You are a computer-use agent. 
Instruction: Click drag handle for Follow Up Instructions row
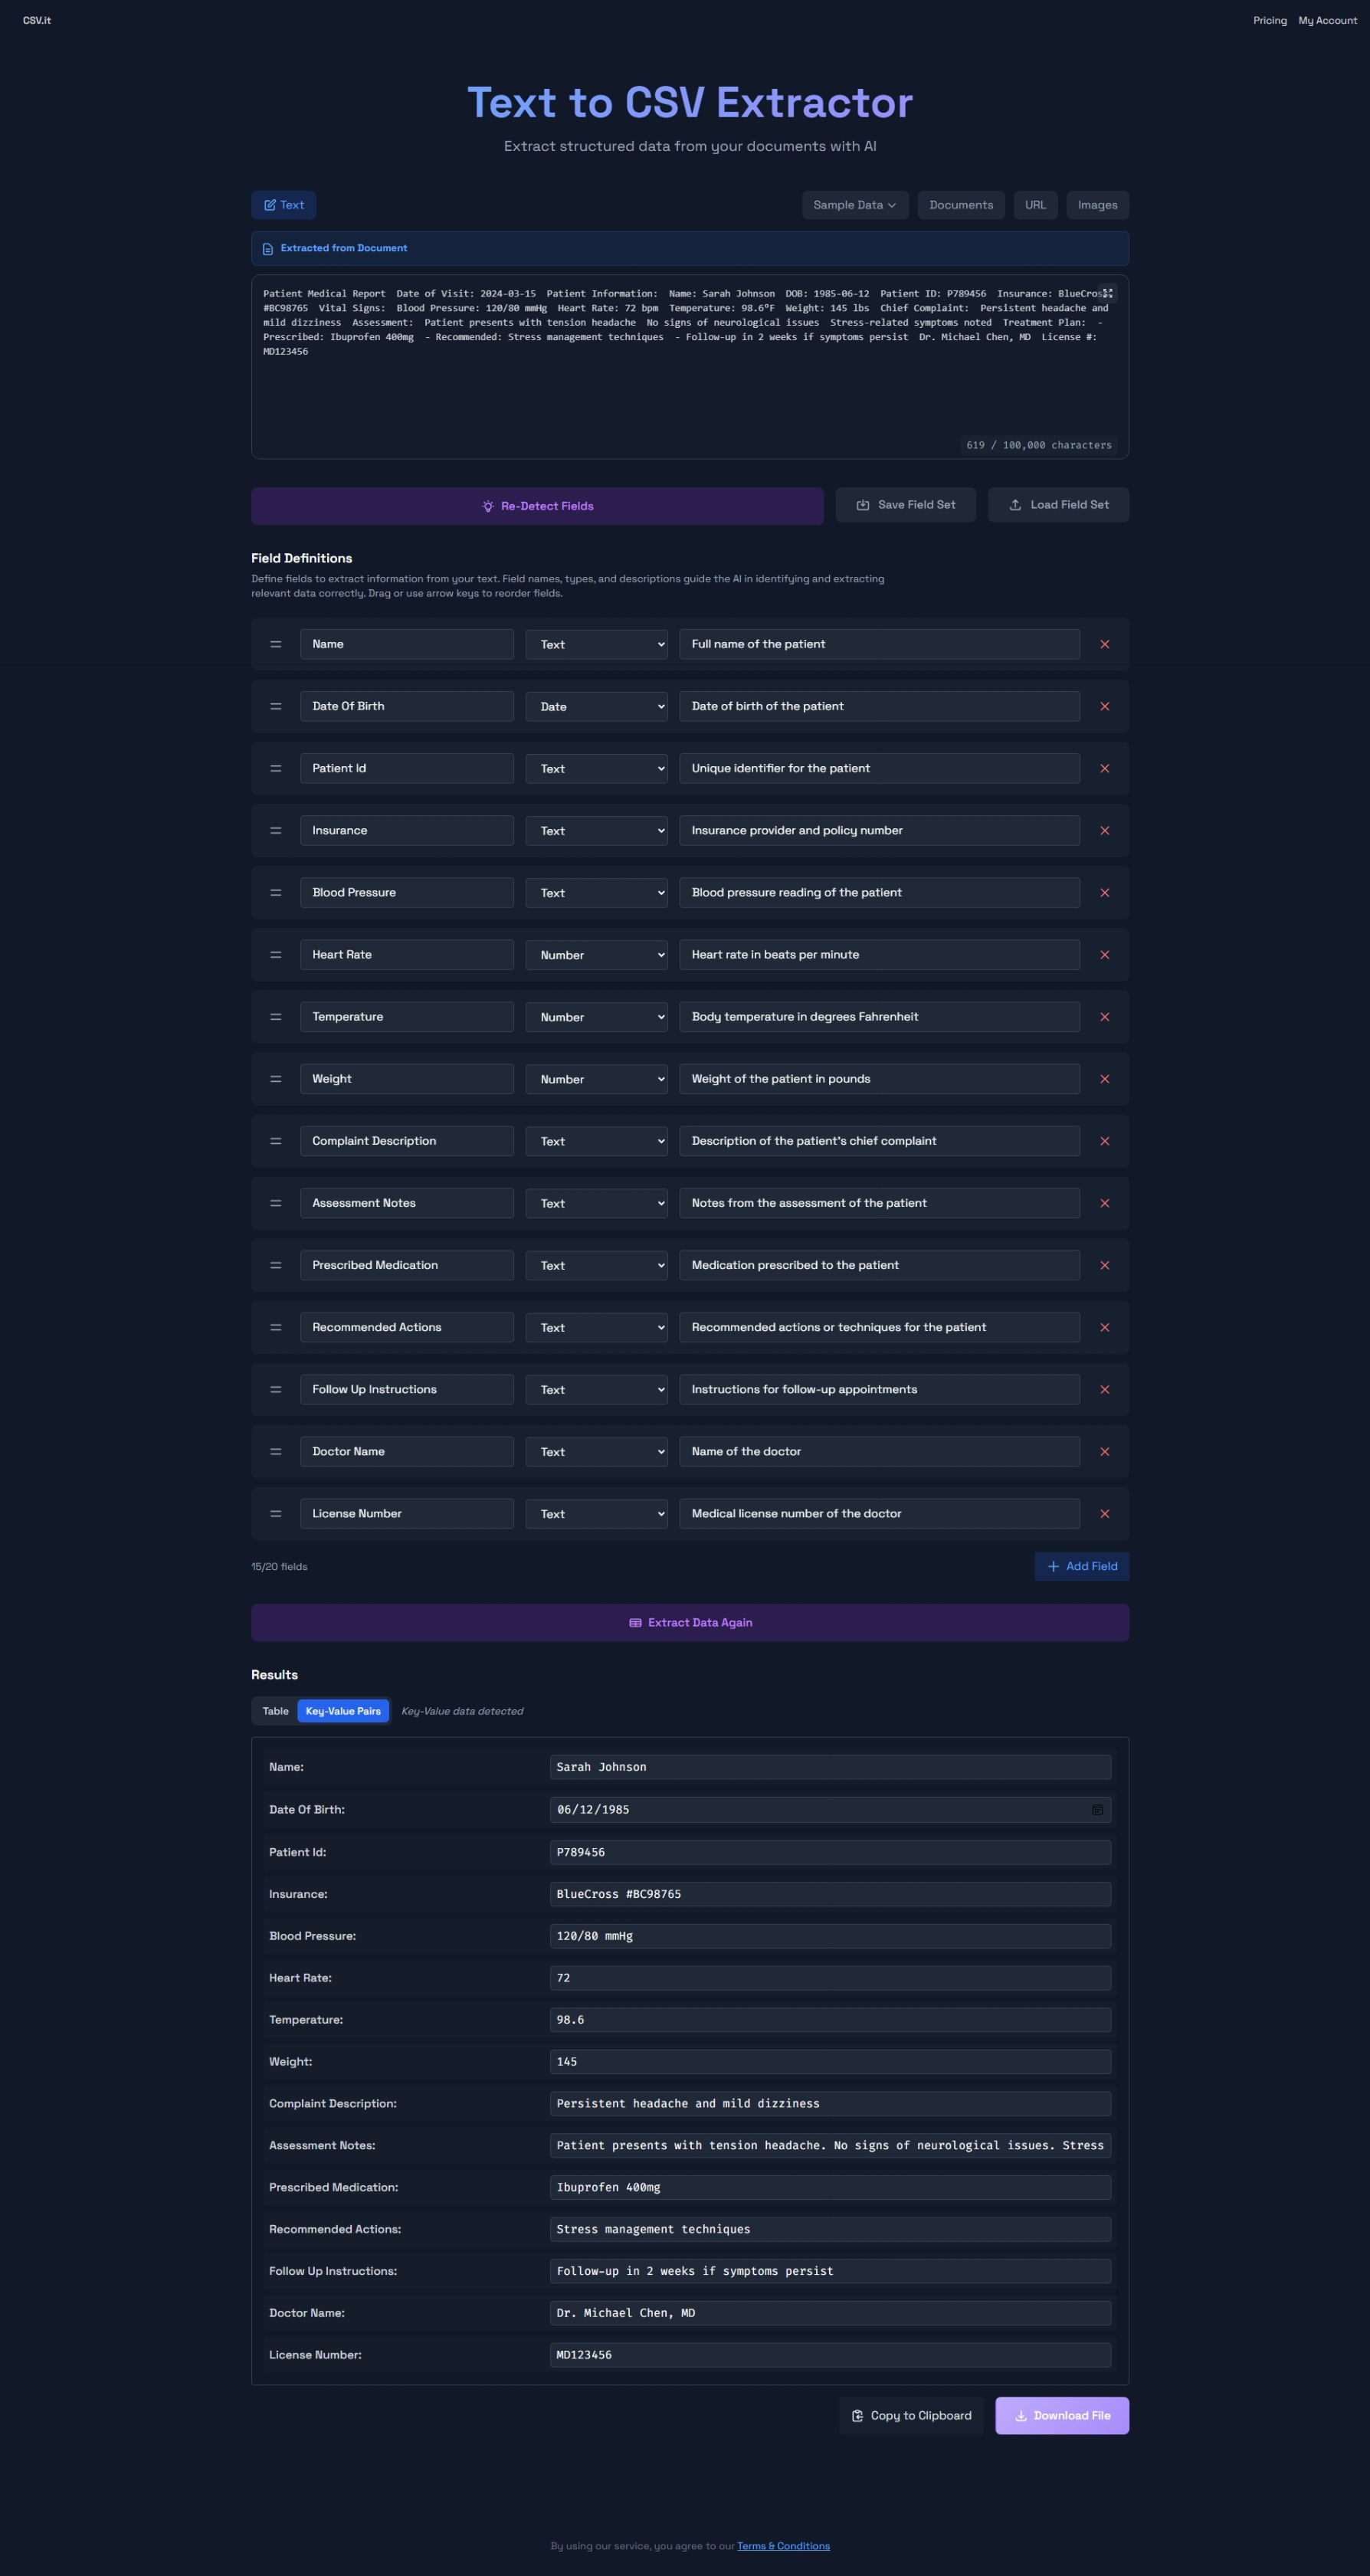275,1389
